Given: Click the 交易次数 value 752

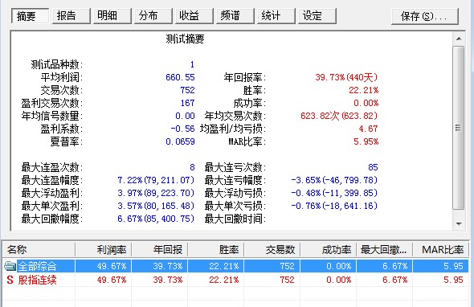Looking at the screenshot, I should point(187,90).
